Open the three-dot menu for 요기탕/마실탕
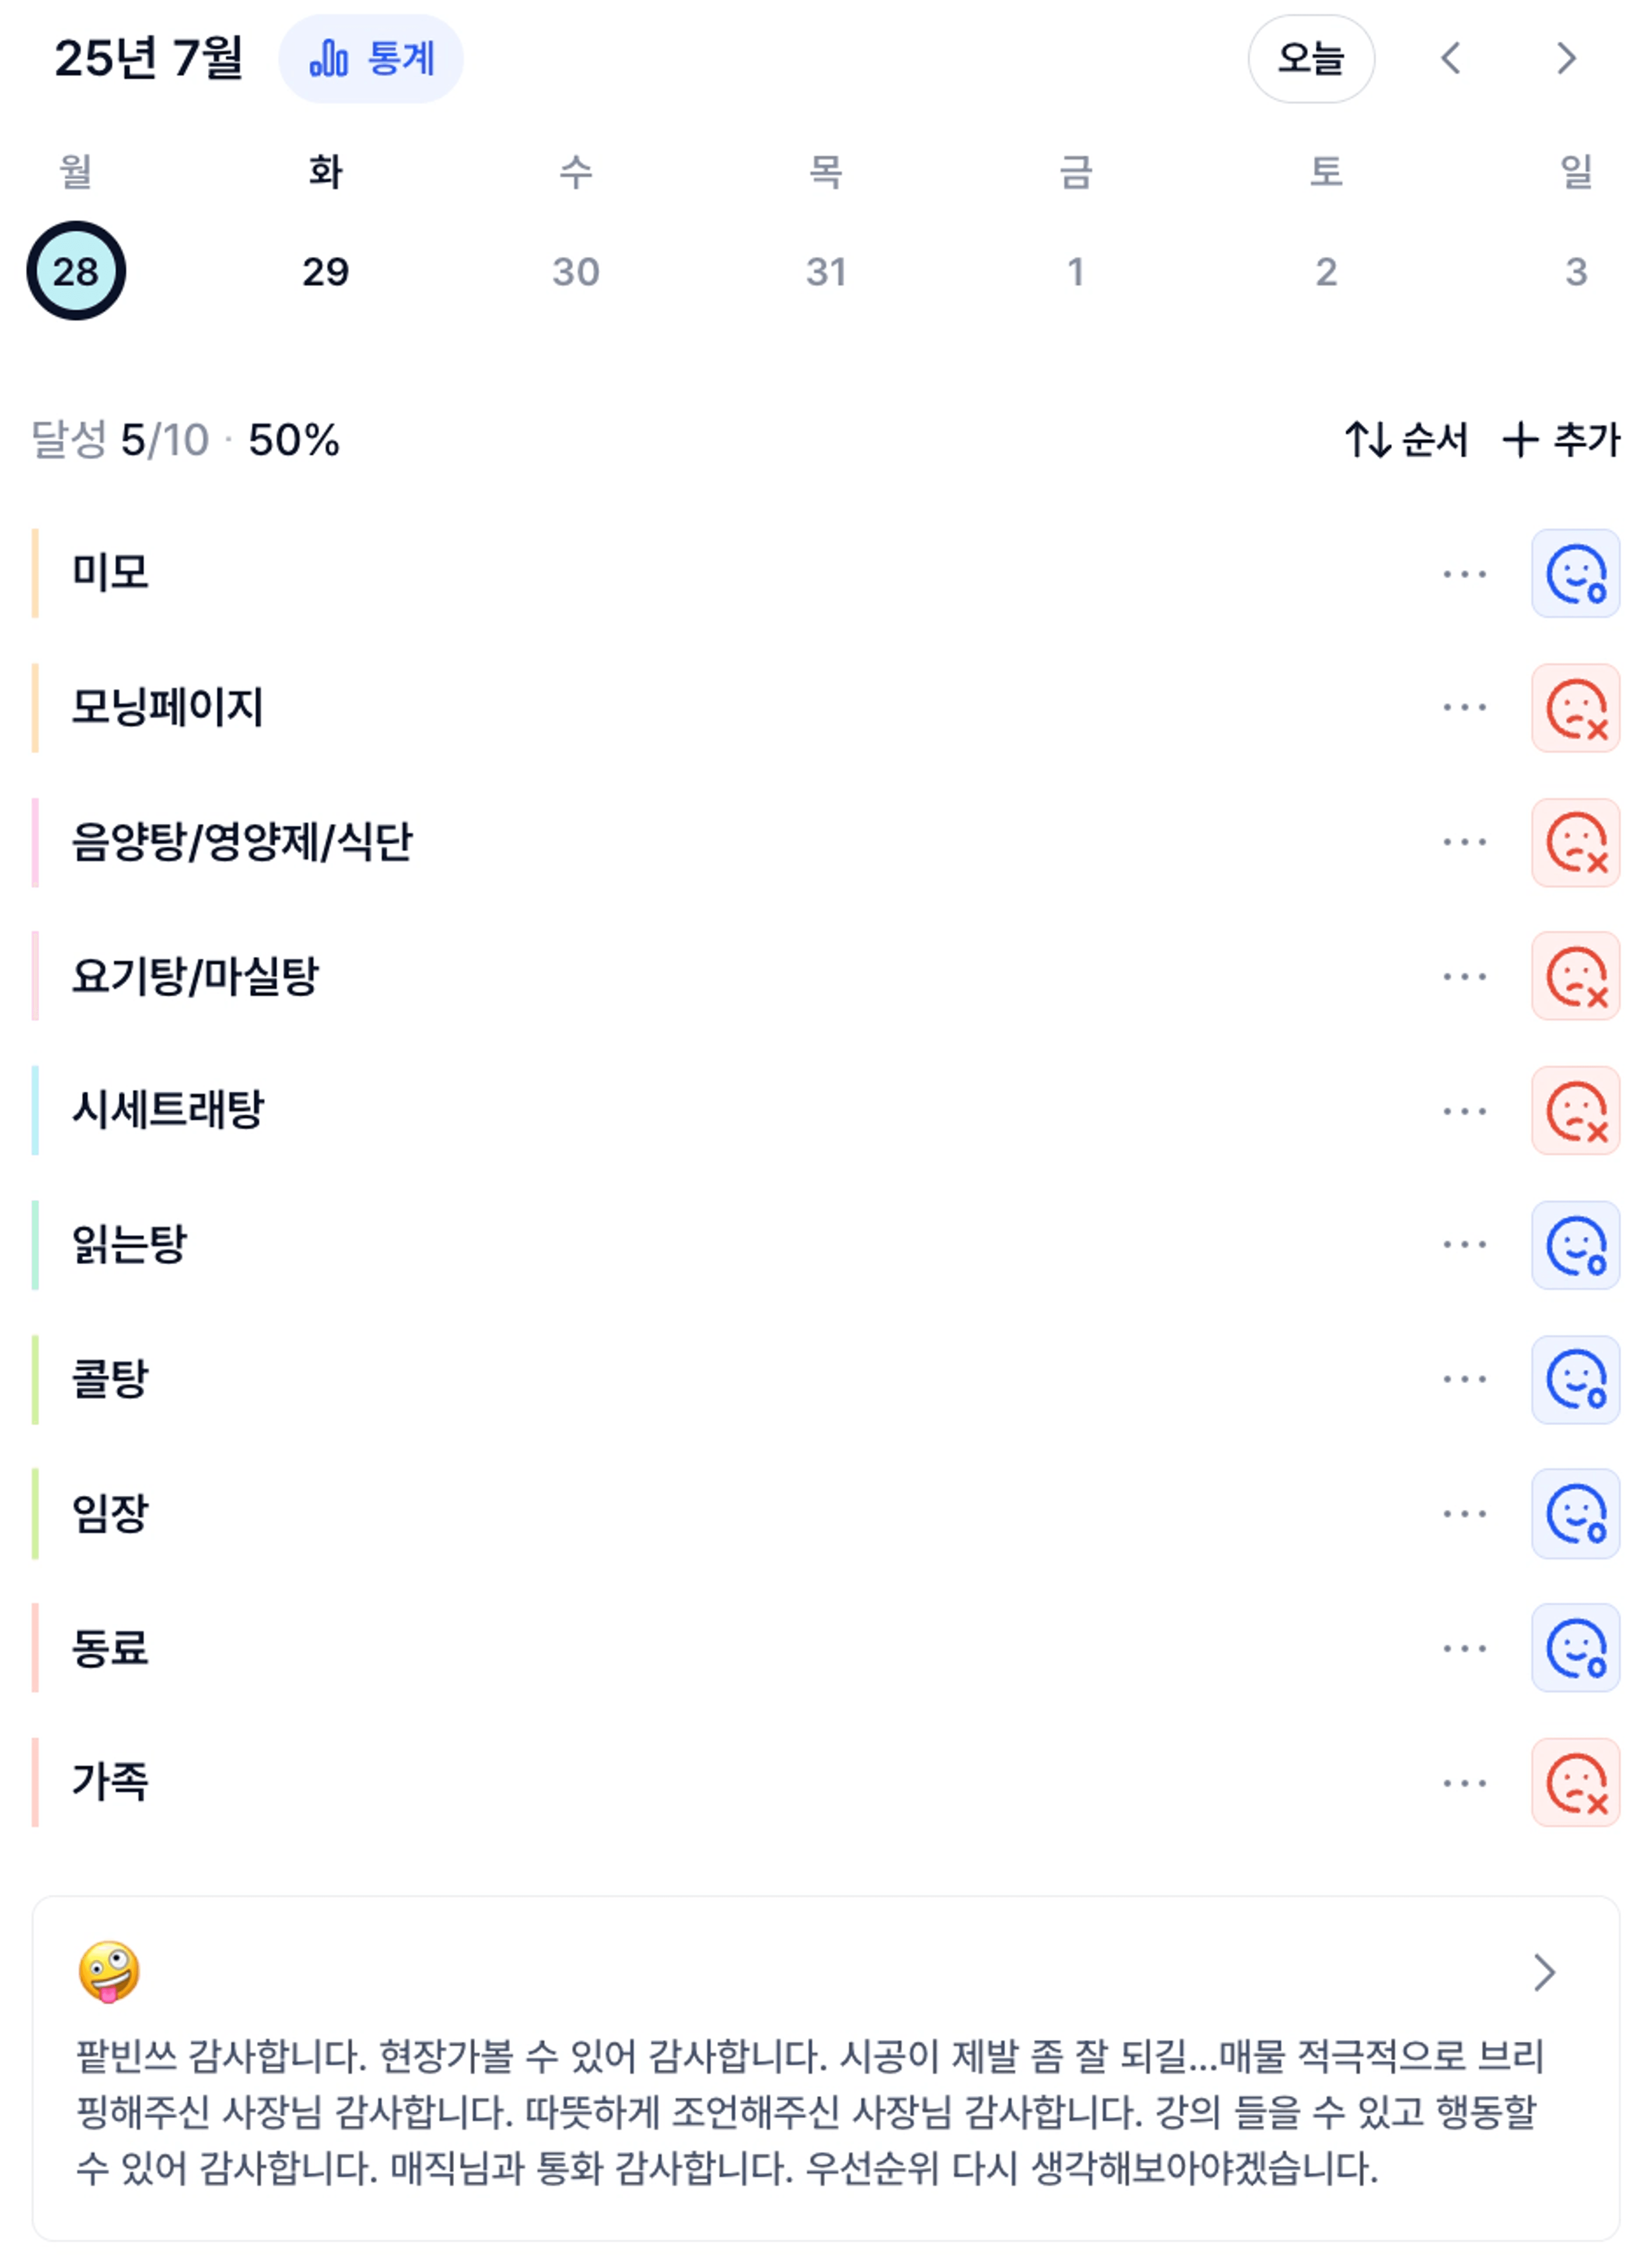 pyautogui.click(x=1464, y=976)
